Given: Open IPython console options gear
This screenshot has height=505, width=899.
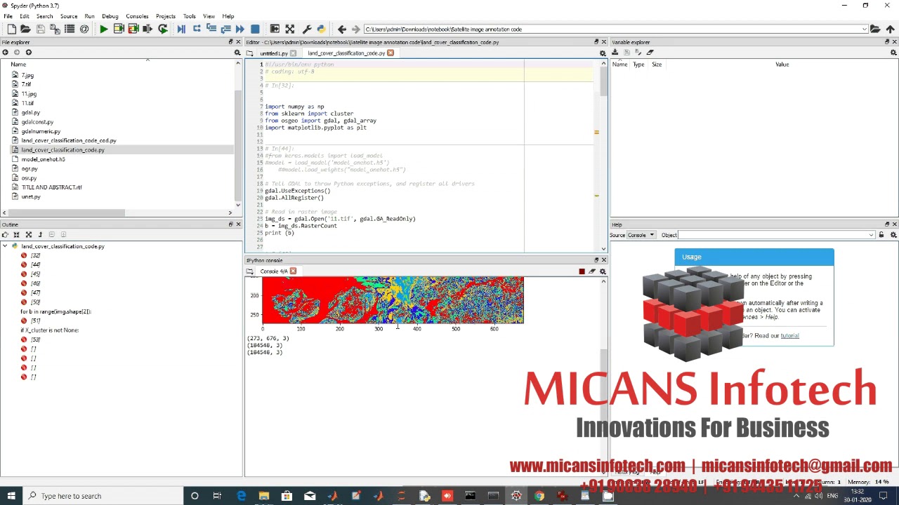Looking at the screenshot, I should point(603,271).
